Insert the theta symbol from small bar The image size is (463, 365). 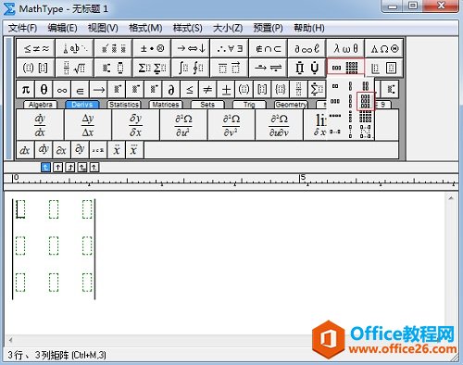44,90
